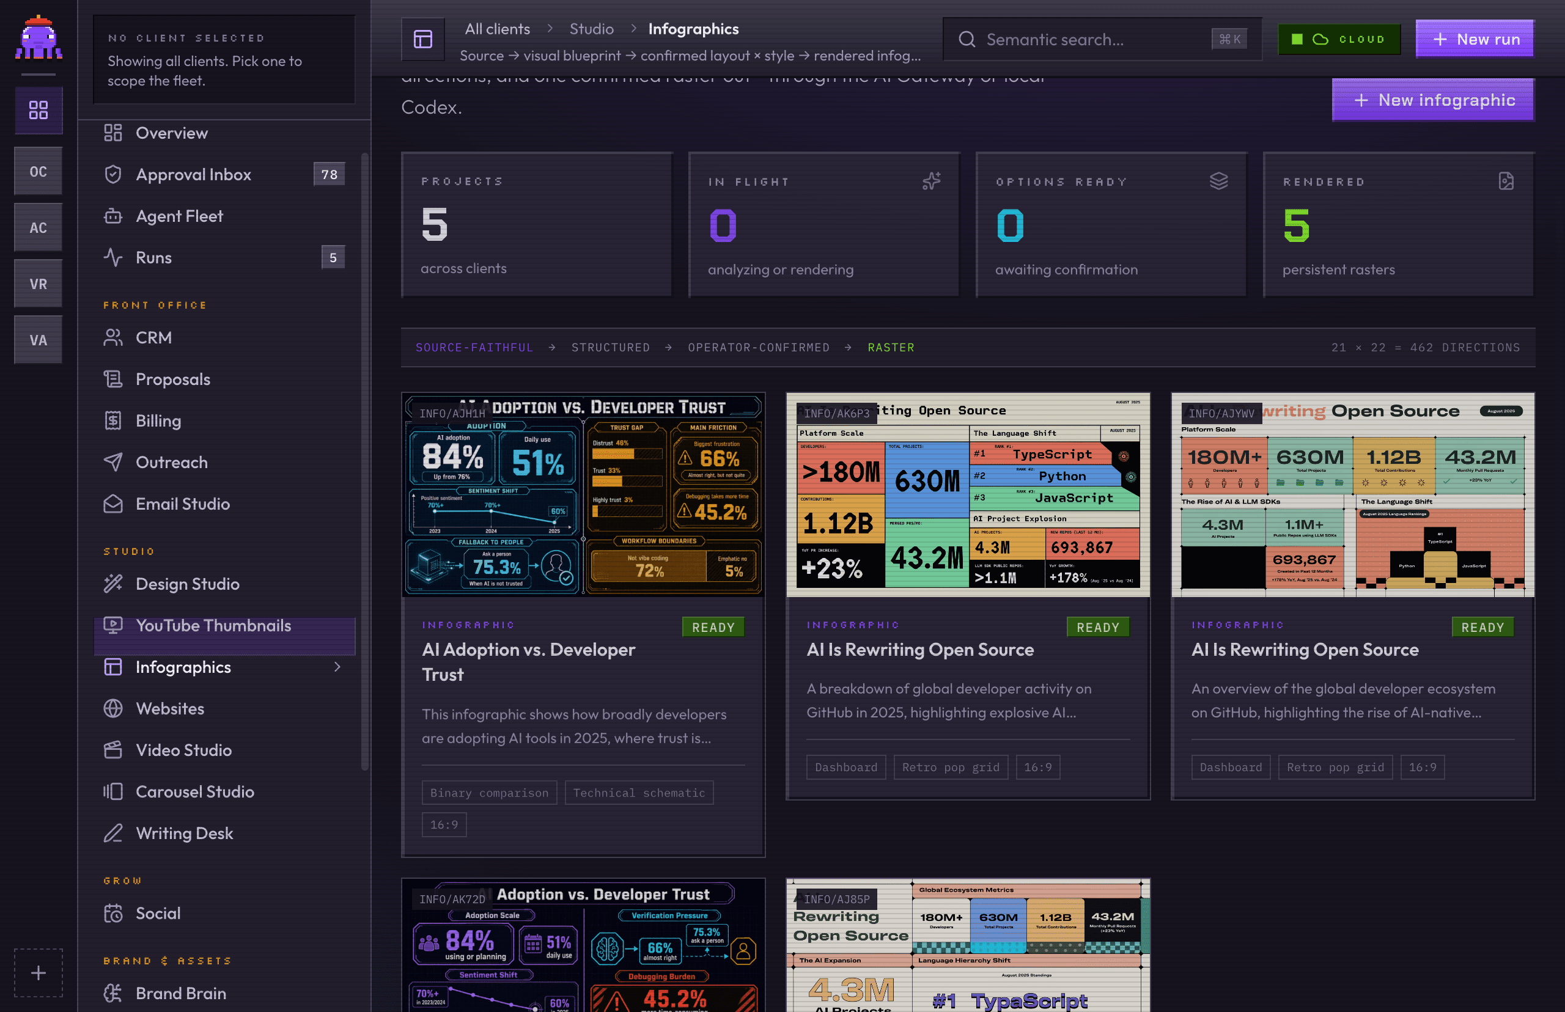
Task: Select the OC client in the rail
Action: 38,172
